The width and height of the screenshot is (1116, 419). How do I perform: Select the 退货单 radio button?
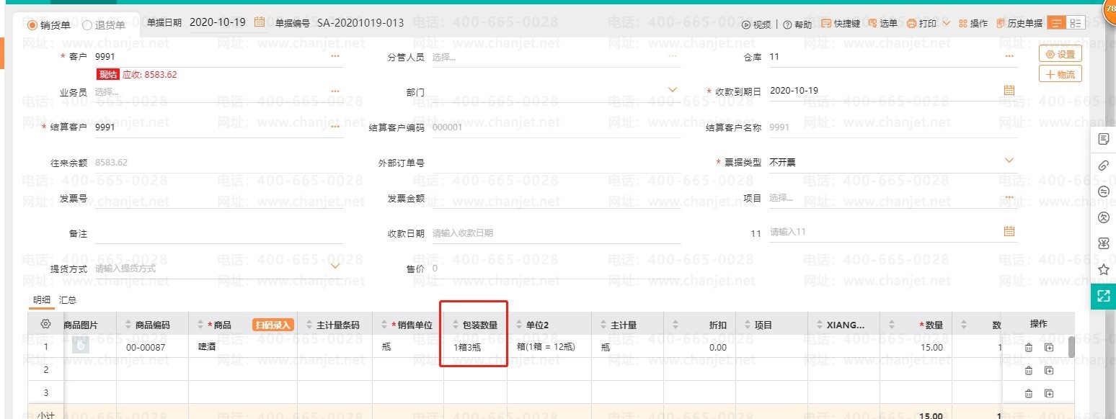[x=87, y=24]
